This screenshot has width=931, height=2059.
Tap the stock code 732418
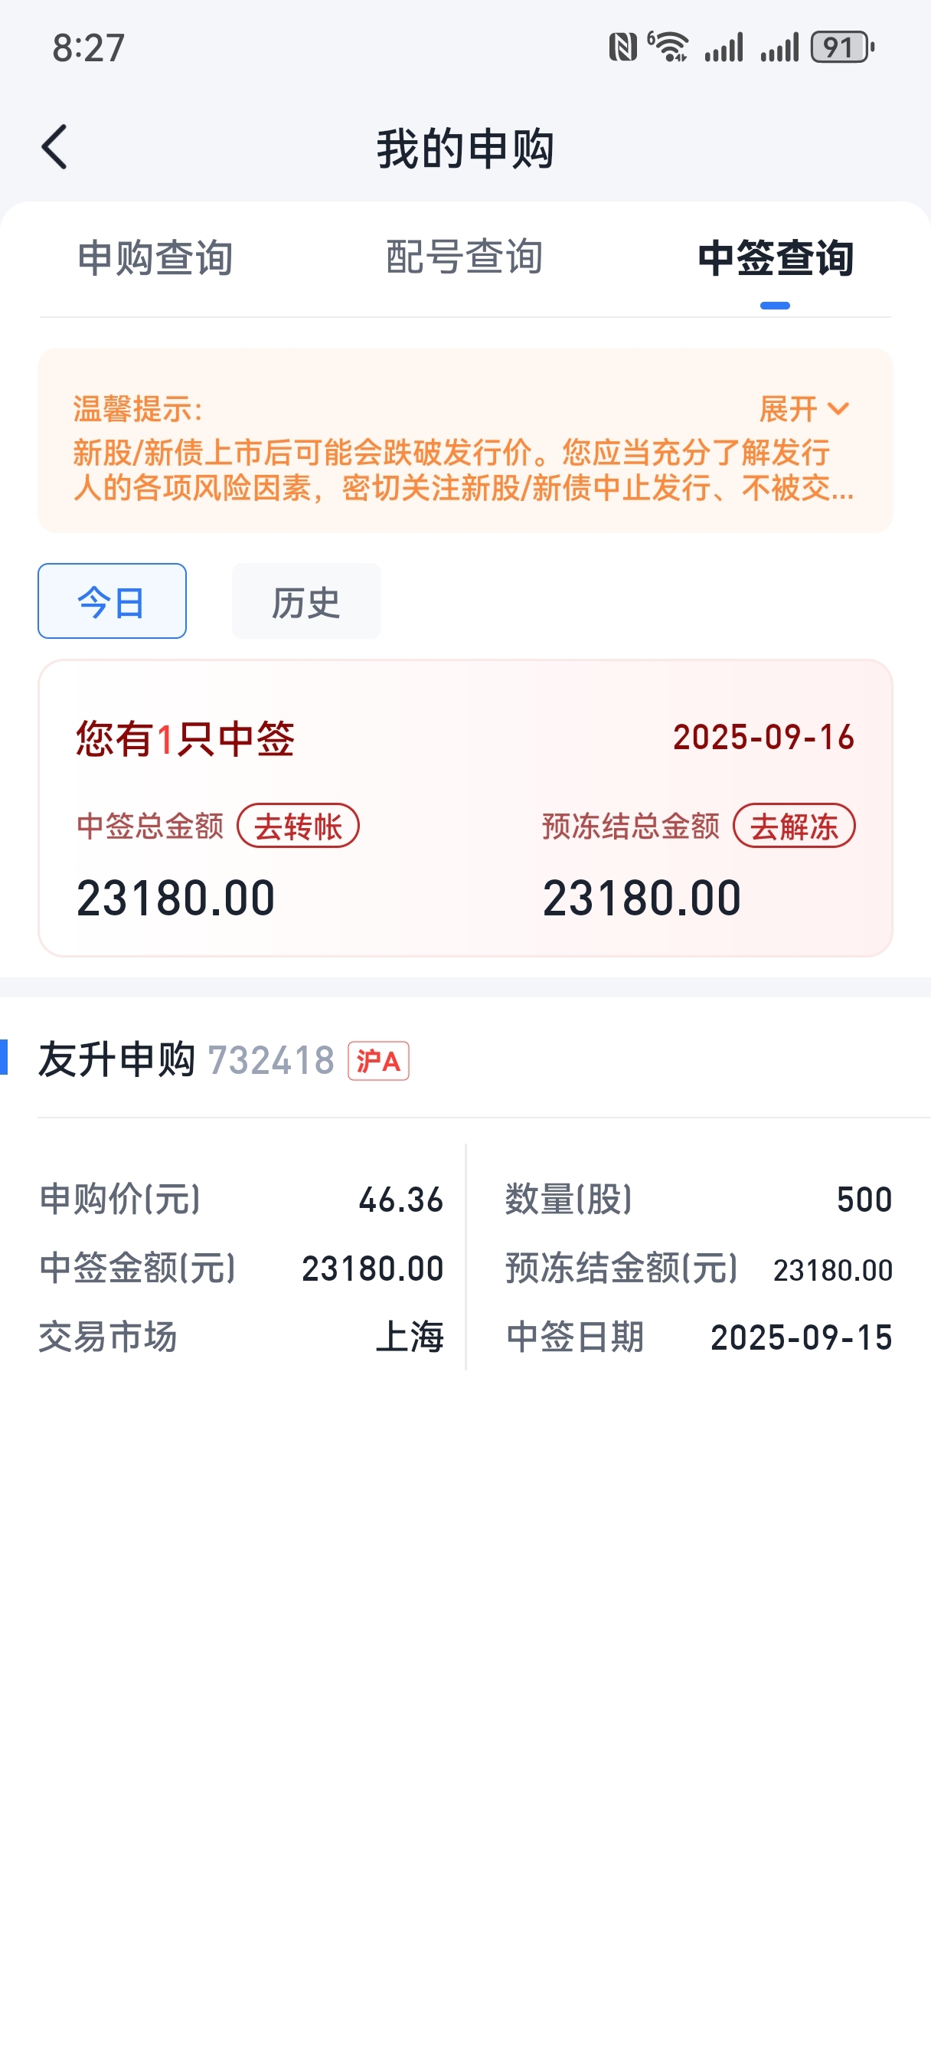[271, 1062]
